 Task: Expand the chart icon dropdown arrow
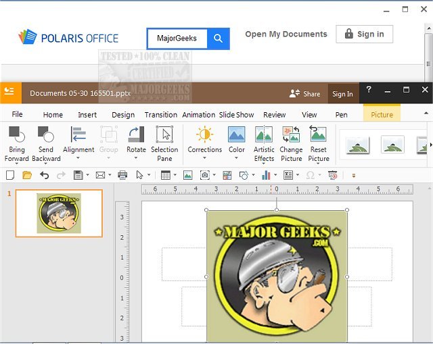[275, 175]
